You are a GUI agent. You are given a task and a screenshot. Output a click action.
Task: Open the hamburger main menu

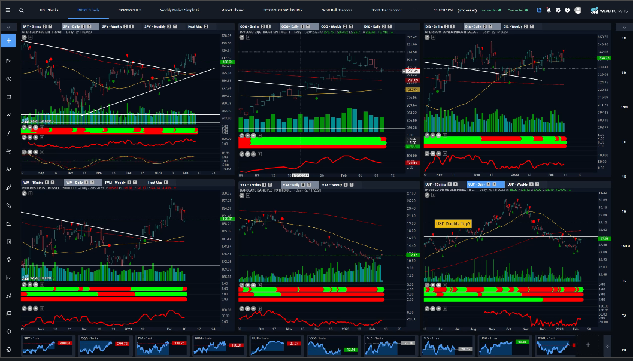[8, 10]
